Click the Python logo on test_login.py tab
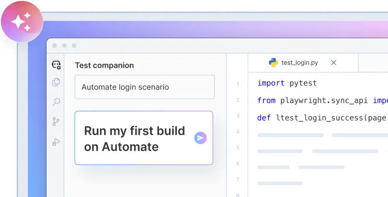The image size is (388, 197). [x=273, y=63]
